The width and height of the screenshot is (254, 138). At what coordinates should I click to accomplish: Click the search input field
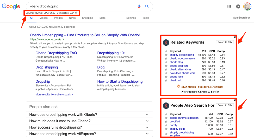pyautogui.click(x=81, y=6)
